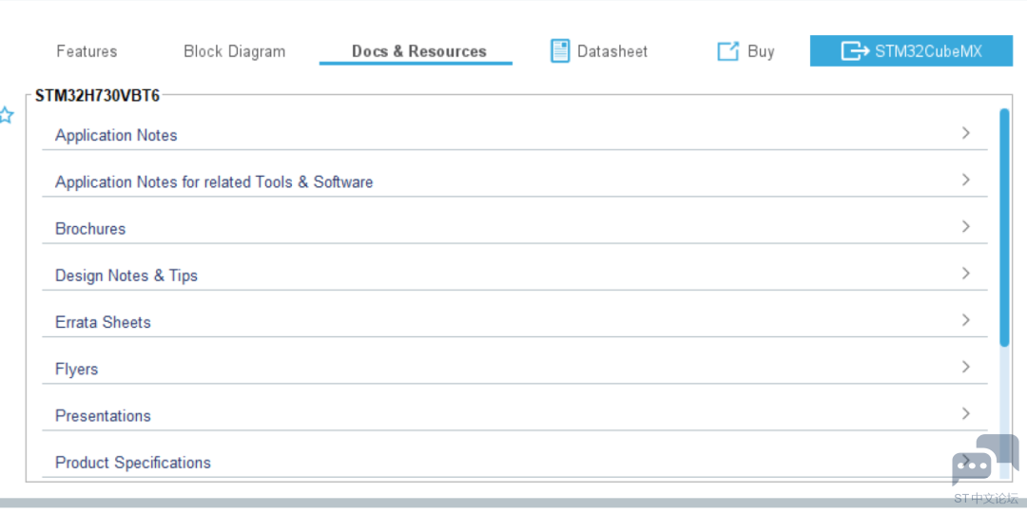Click the Presentations label

(103, 415)
